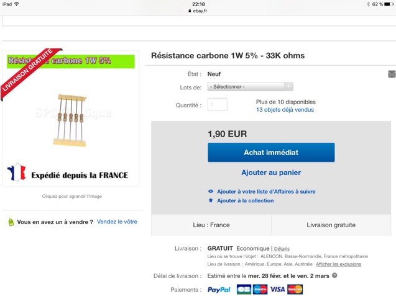
Task: Click the MasterCard logo
Action: (x=295, y=289)
